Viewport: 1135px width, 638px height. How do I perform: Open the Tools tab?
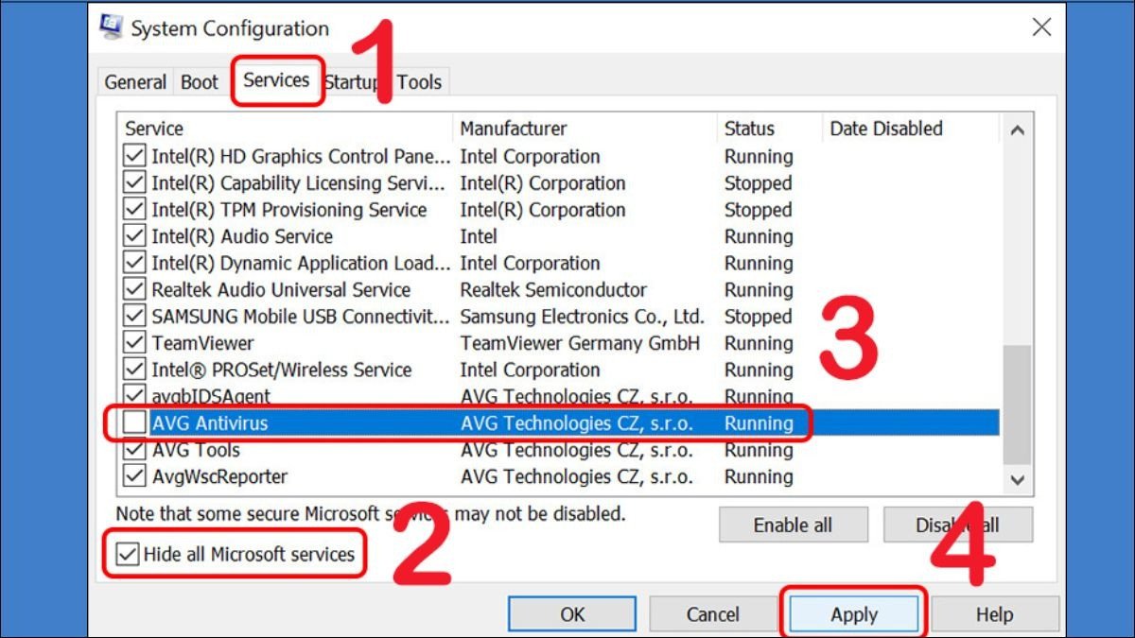click(x=419, y=82)
